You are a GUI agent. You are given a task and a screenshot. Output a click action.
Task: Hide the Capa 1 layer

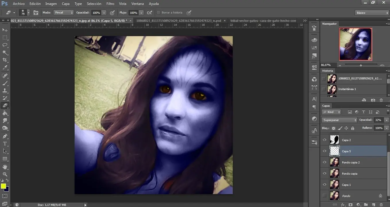(x=325, y=185)
